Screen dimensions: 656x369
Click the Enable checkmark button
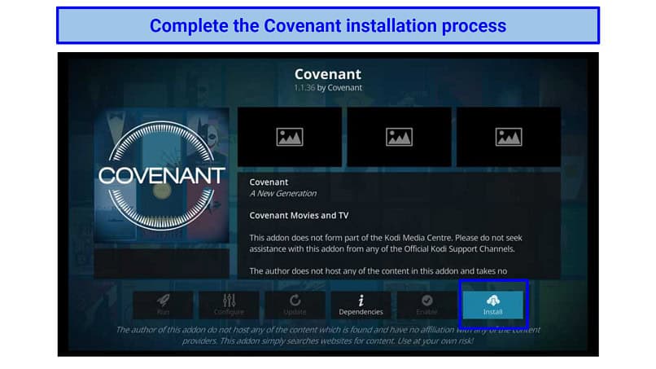point(426,305)
